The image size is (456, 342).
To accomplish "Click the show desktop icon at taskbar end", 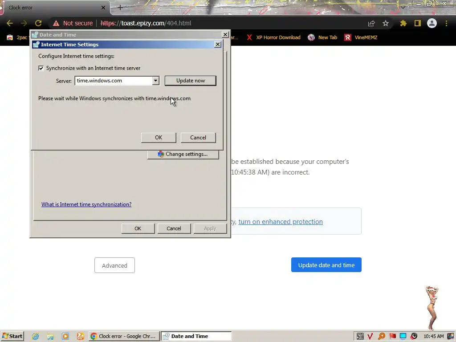I will coord(451,337).
